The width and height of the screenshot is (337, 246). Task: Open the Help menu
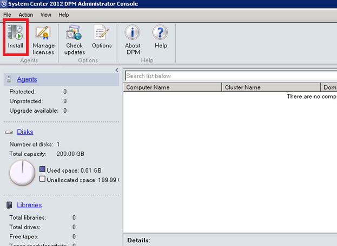pos(64,15)
